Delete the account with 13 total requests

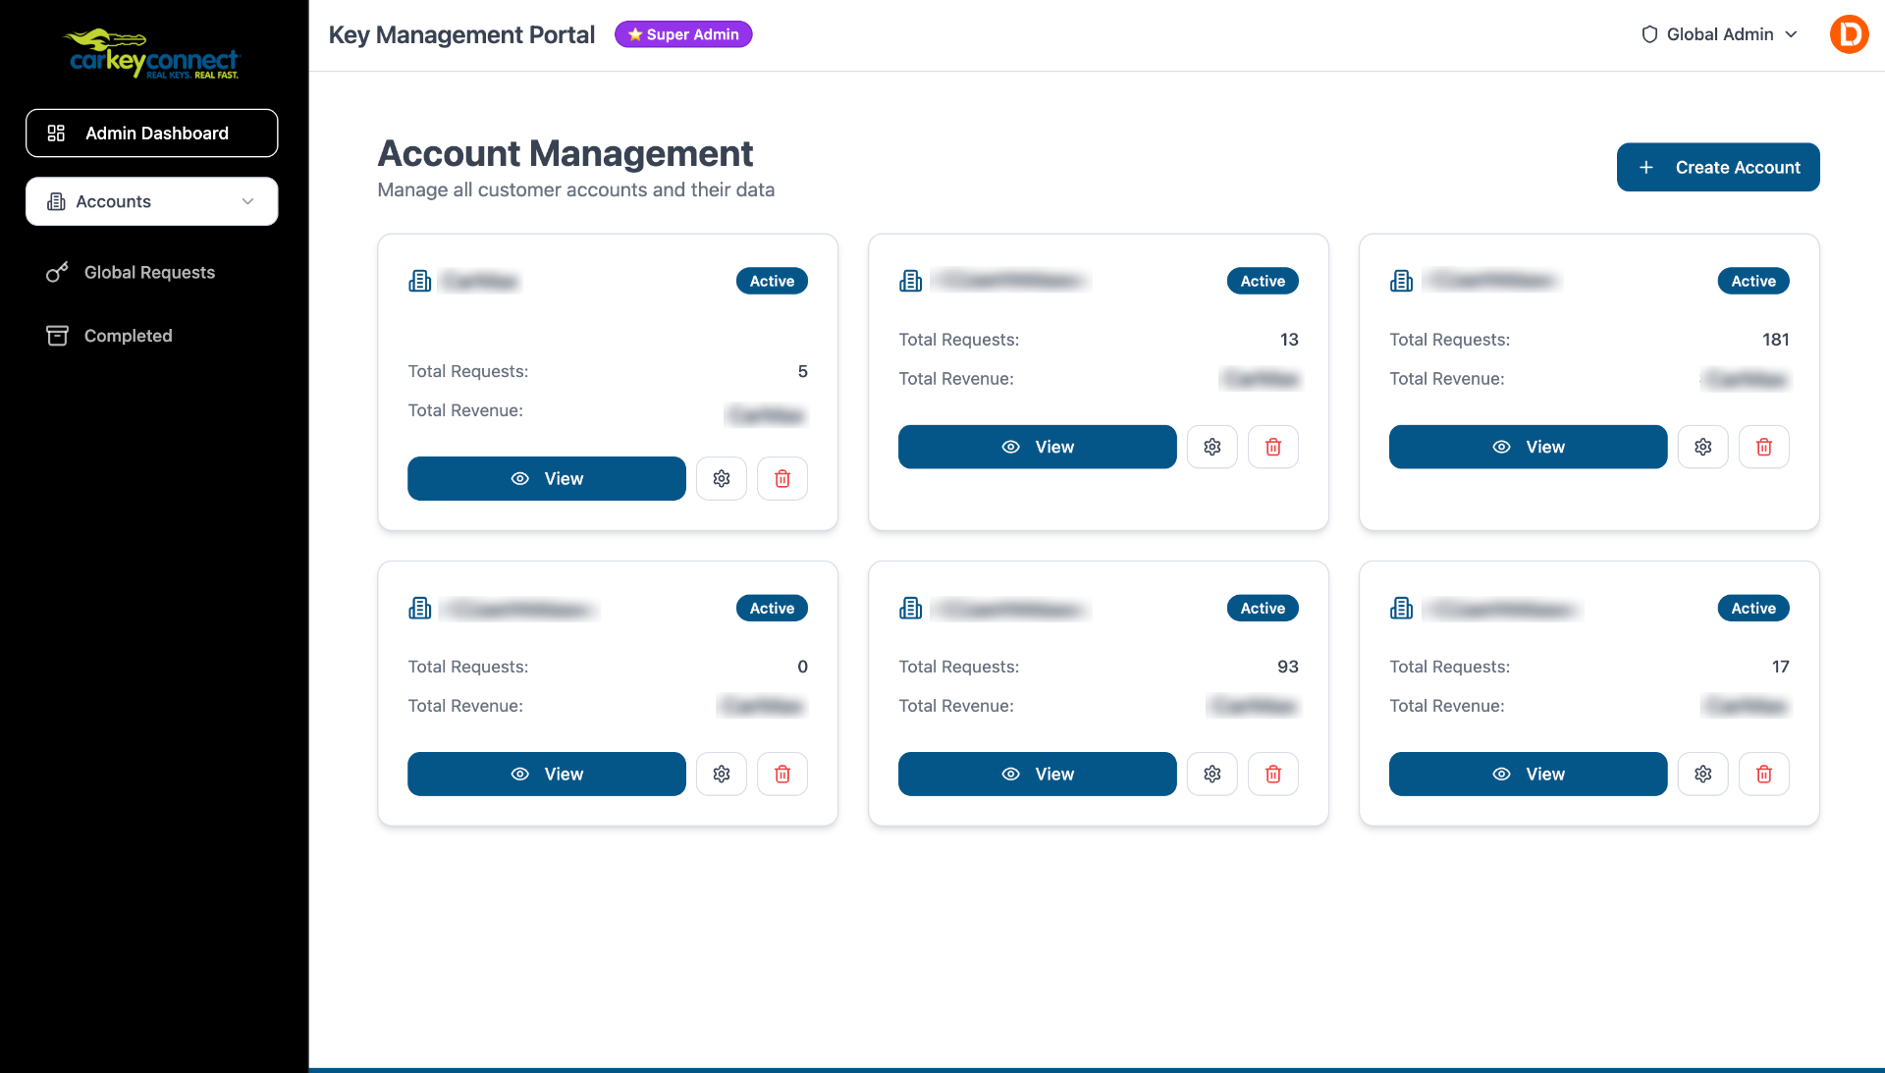pos(1273,447)
